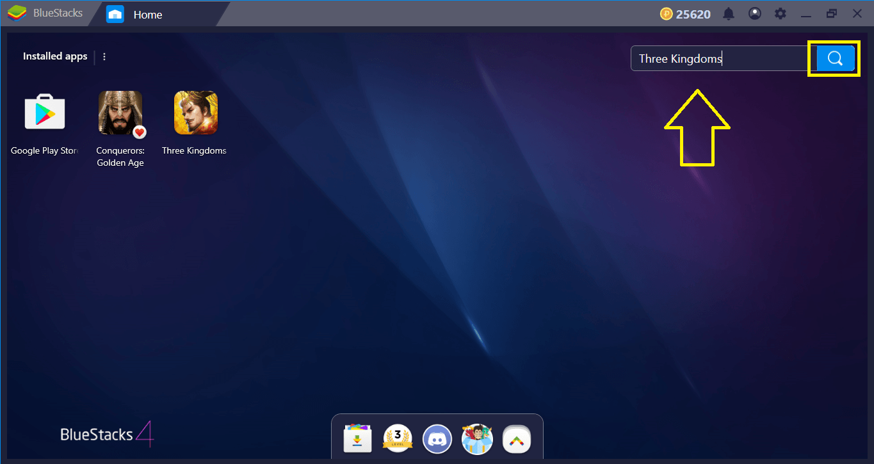
Task: Open the account profile icon
Action: tap(755, 13)
